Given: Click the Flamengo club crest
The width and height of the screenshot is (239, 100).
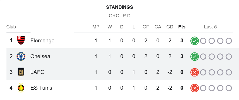Looking at the screenshot, I should tap(21, 40).
